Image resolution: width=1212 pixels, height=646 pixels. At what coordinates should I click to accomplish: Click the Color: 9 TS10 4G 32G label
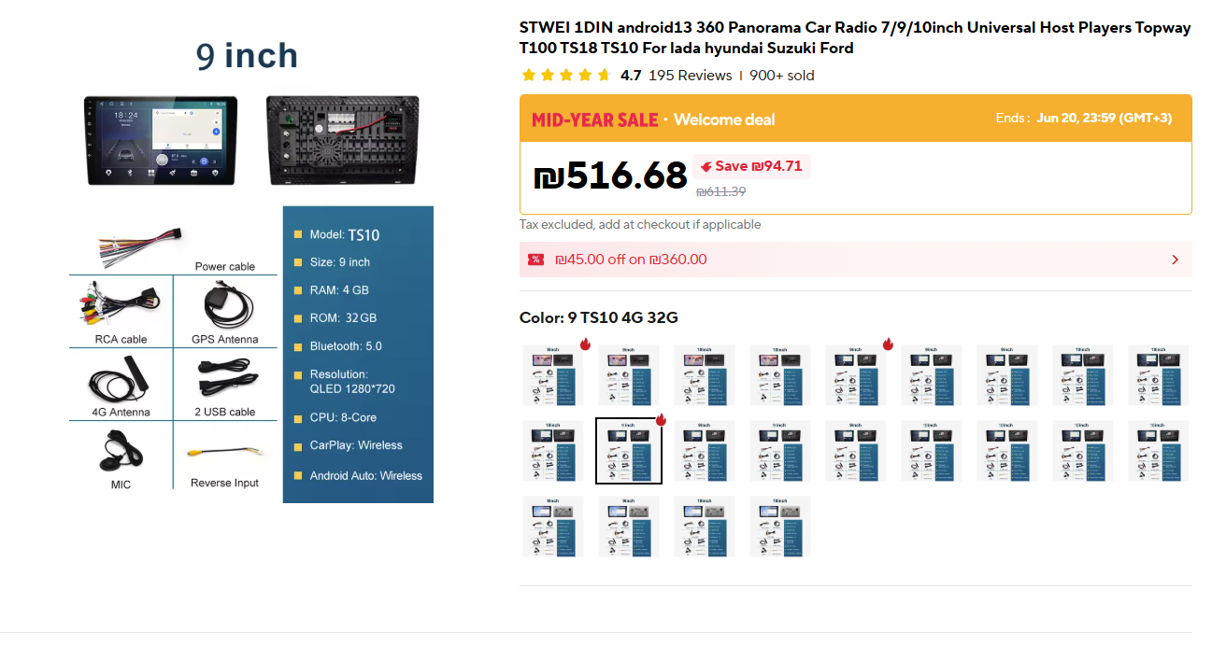click(599, 317)
